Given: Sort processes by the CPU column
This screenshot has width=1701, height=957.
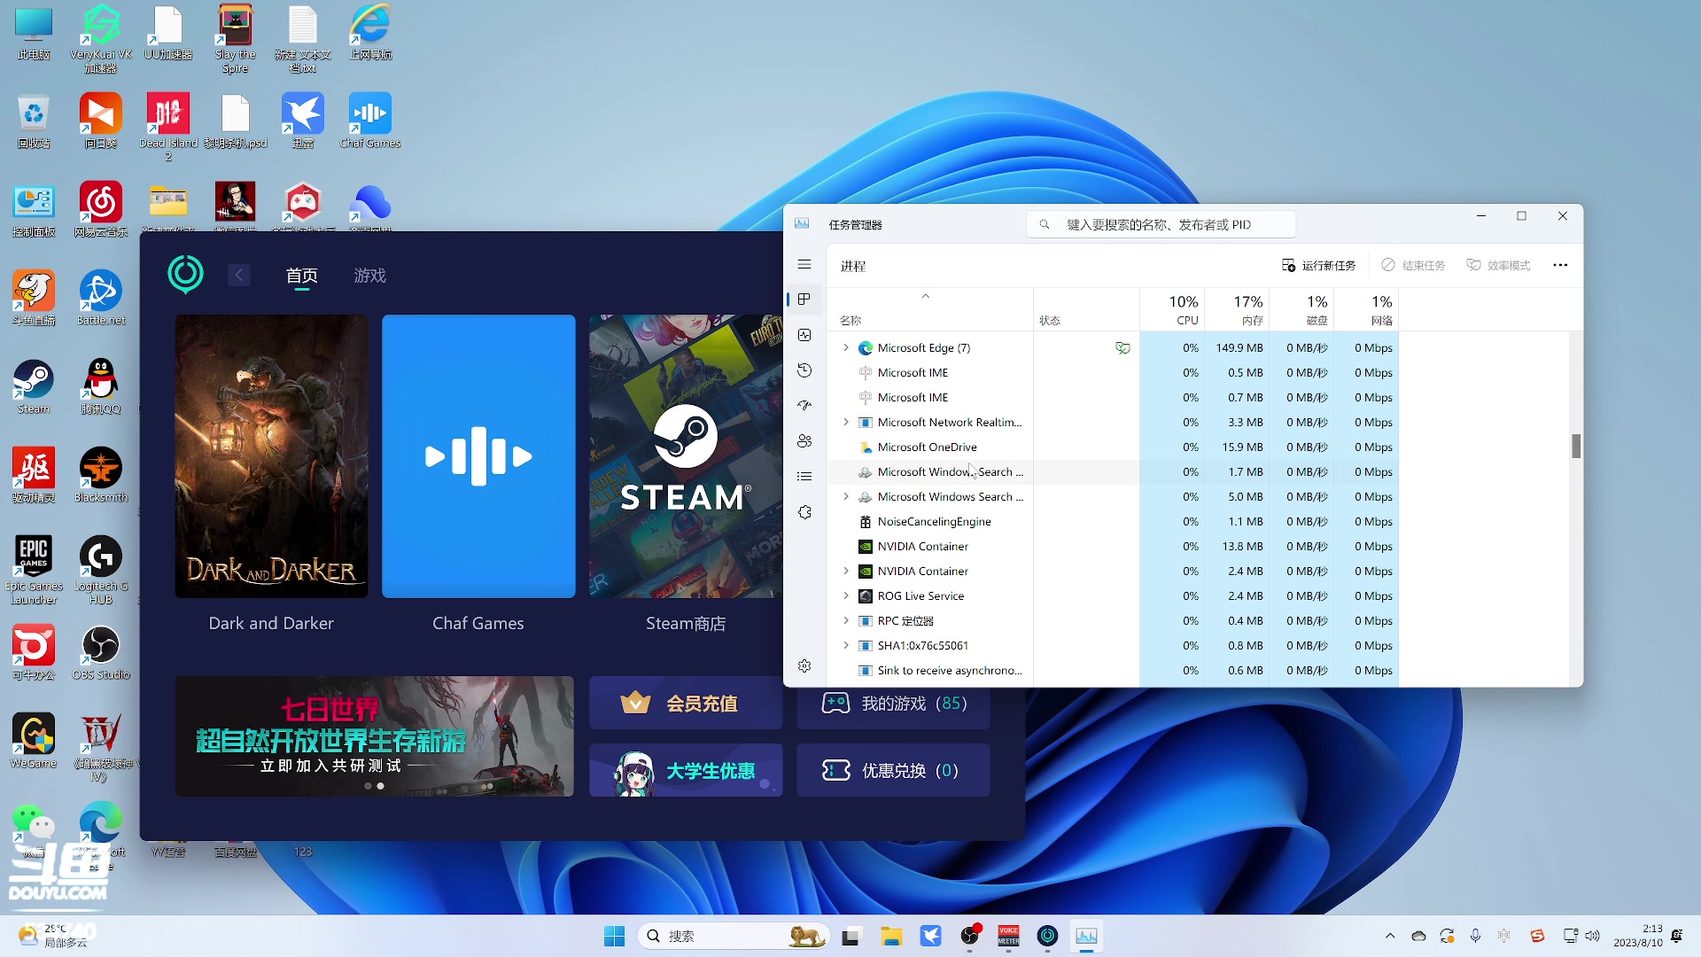Looking at the screenshot, I should 1172,310.
